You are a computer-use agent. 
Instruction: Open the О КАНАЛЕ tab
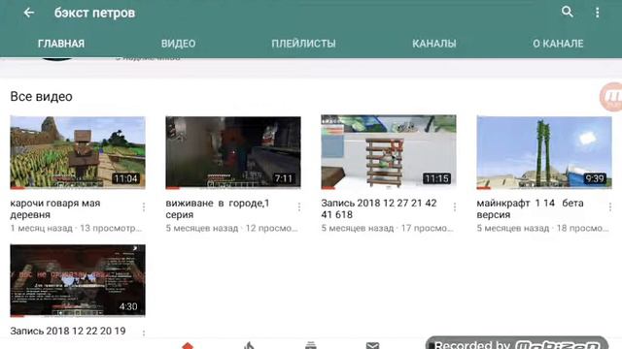click(x=558, y=44)
